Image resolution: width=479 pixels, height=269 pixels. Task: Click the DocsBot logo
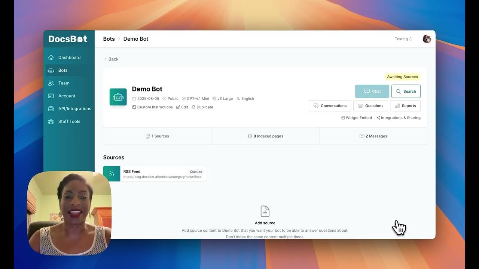68,39
